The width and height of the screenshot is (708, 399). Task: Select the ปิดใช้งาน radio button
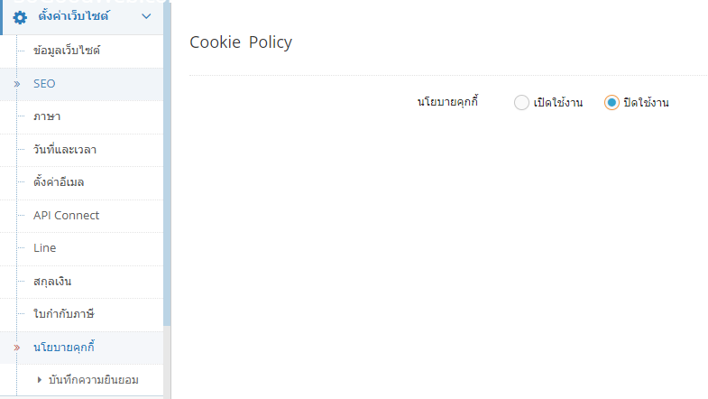tap(611, 103)
